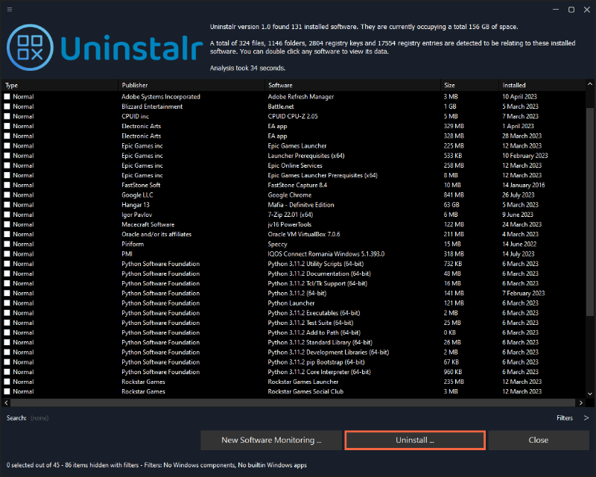Viewport: 596px width, 477px height.
Task: Select the Speccy checkbox
Action: [x=7, y=243]
